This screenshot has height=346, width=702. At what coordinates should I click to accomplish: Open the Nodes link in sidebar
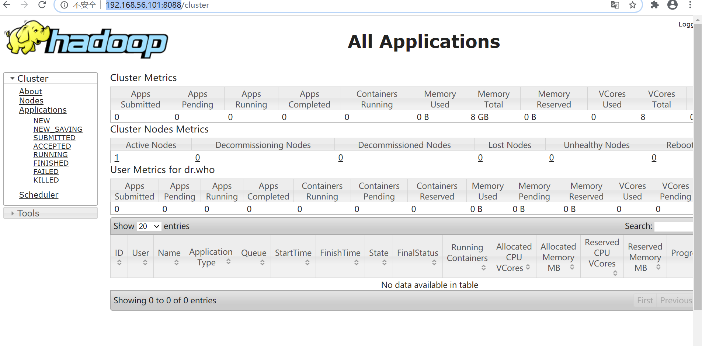pyautogui.click(x=31, y=100)
